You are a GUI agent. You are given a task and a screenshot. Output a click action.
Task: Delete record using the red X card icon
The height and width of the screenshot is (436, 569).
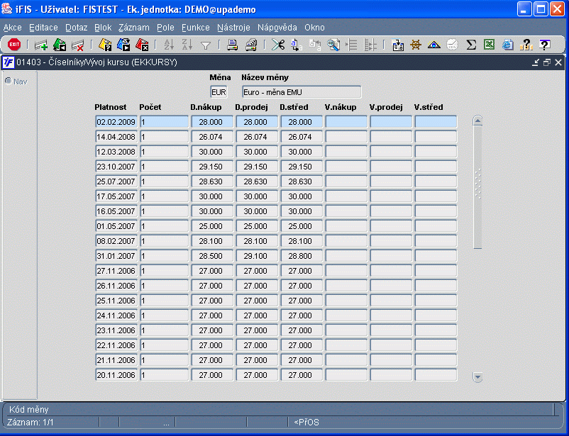77,45
